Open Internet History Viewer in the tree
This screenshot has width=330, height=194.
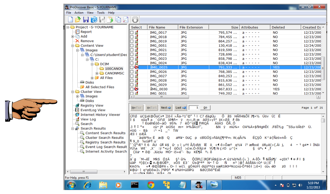[100, 115]
